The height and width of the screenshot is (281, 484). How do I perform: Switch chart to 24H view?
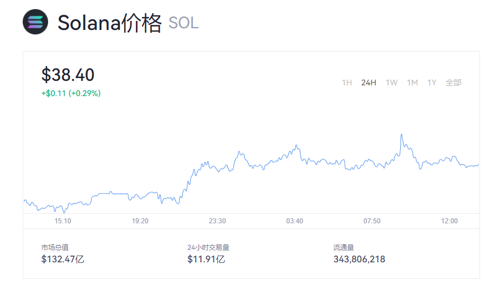point(369,83)
